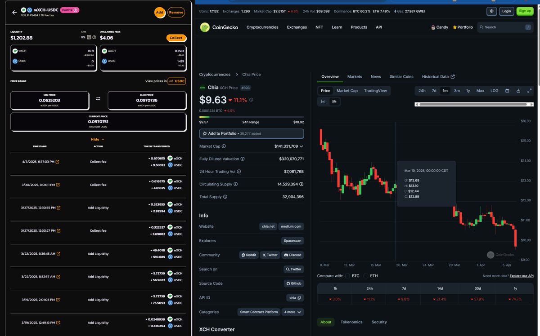The height and width of the screenshot is (336, 540).
Task: Open the Exchanges nav menu
Action: (297, 27)
